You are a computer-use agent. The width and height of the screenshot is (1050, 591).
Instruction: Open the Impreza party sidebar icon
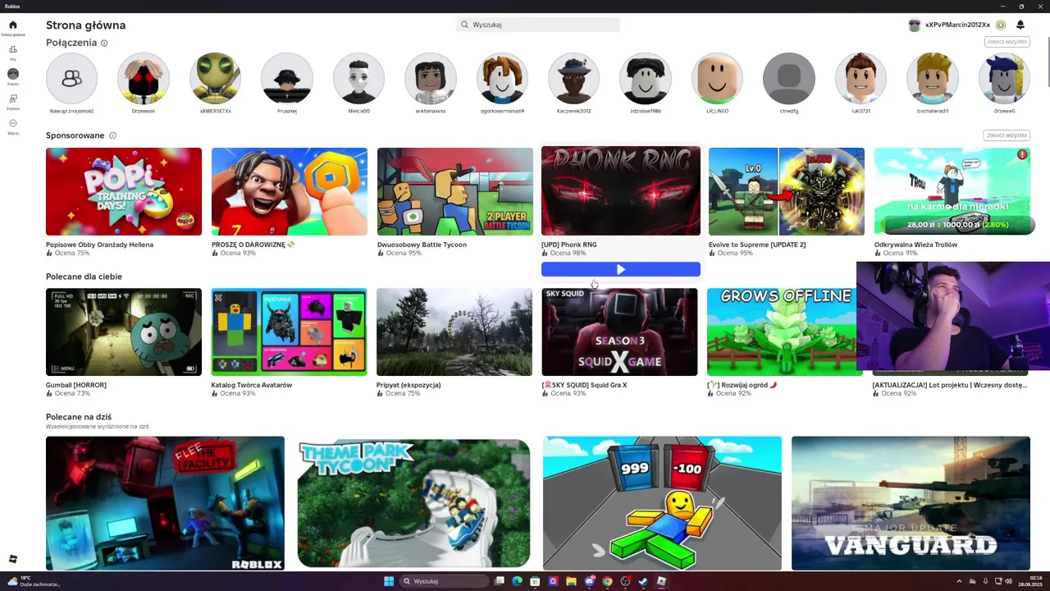[12, 98]
